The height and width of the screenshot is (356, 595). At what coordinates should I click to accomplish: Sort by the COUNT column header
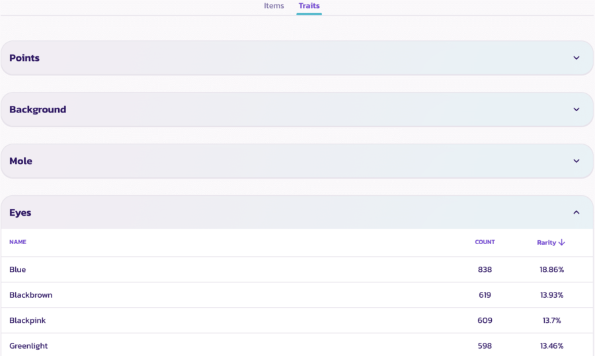pos(485,242)
